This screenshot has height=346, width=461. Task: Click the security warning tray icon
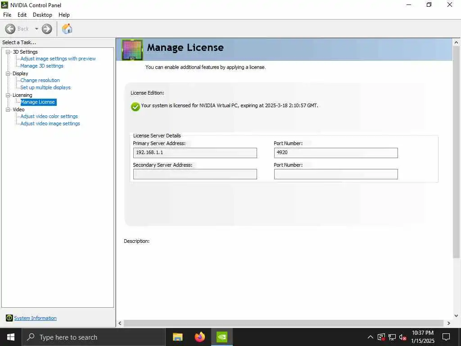tap(381, 337)
